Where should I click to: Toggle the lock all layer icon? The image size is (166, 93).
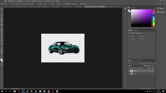click(141, 68)
